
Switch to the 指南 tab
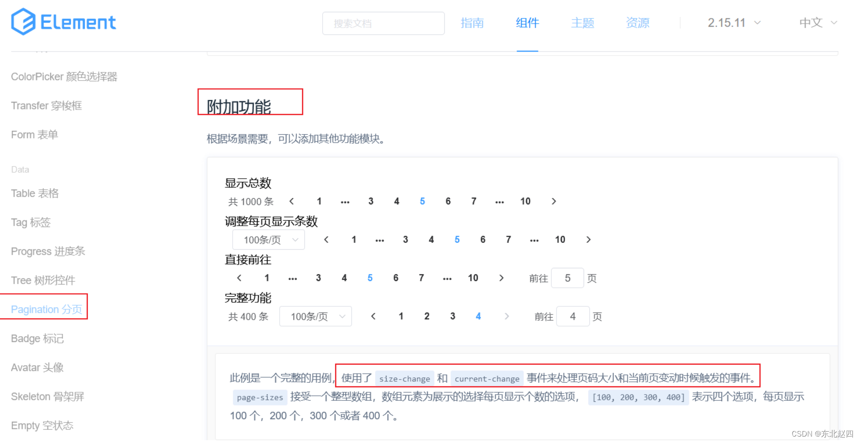coord(472,23)
